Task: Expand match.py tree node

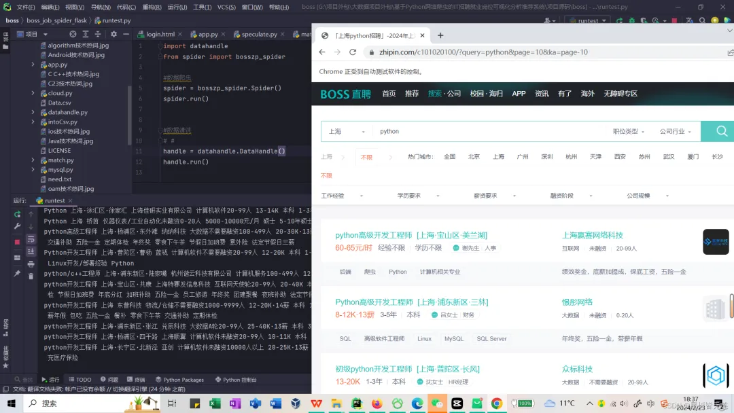Action: (x=33, y=160)
